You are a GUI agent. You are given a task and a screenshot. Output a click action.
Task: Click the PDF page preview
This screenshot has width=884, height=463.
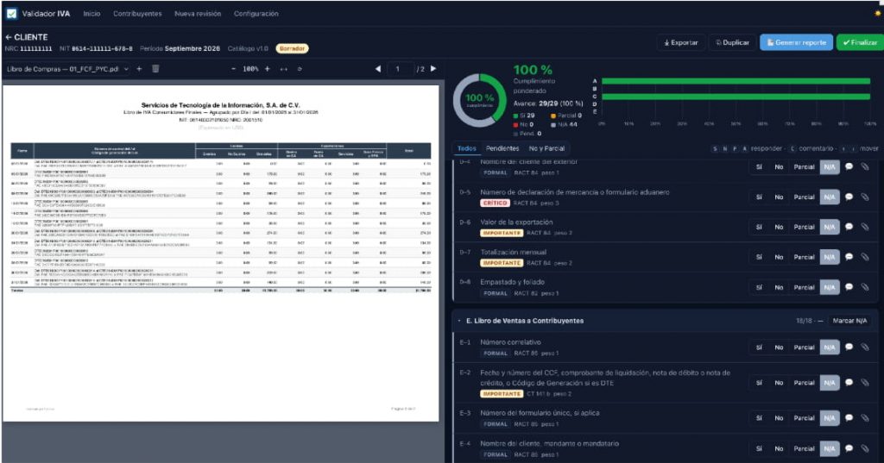[x=220, y=253]
